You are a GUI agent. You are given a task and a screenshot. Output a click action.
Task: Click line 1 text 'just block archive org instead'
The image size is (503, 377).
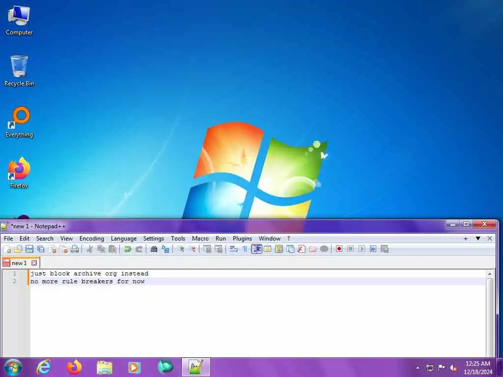89,273
